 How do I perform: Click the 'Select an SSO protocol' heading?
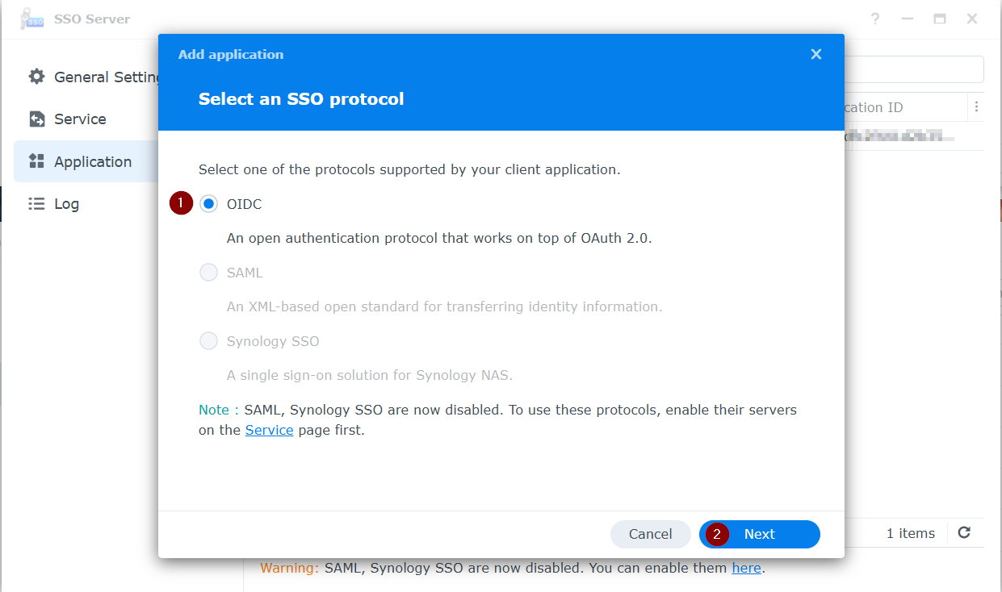tap(301, 99)
